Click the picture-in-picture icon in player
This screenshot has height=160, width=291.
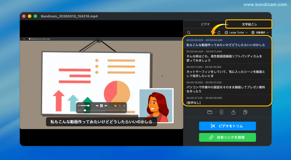(115, 105)
